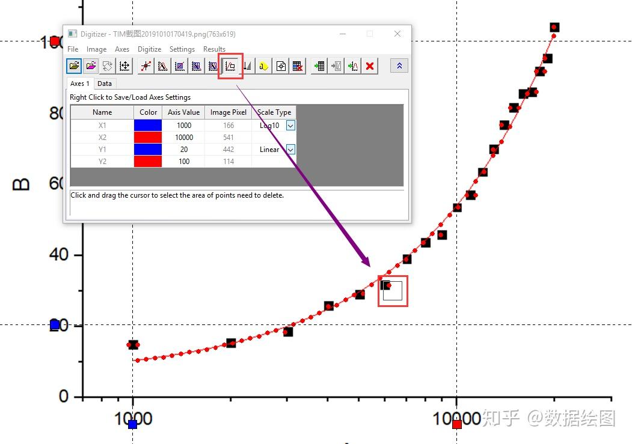Click the Clear Data Points grid icon
The image size is (632, 444).
(x=298, y=66)
